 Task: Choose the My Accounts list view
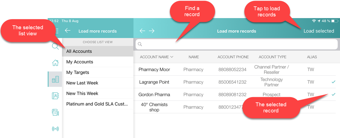pyautogui.click(x=80, y=62)
